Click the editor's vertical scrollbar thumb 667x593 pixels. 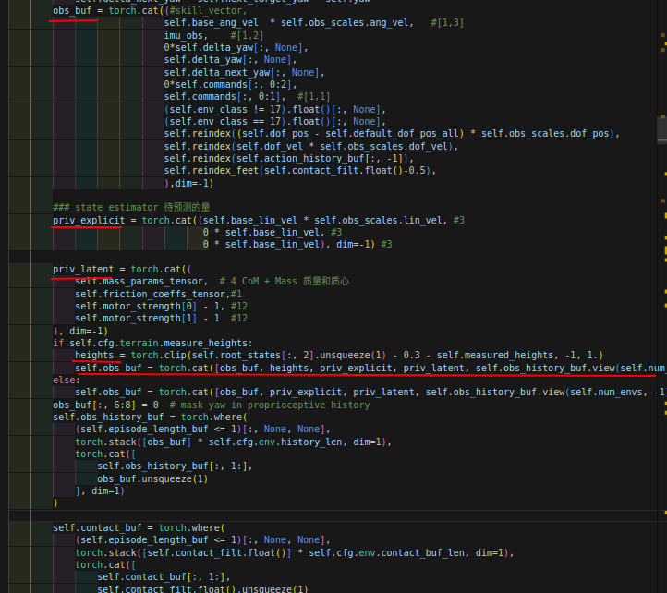click(661, 129)
